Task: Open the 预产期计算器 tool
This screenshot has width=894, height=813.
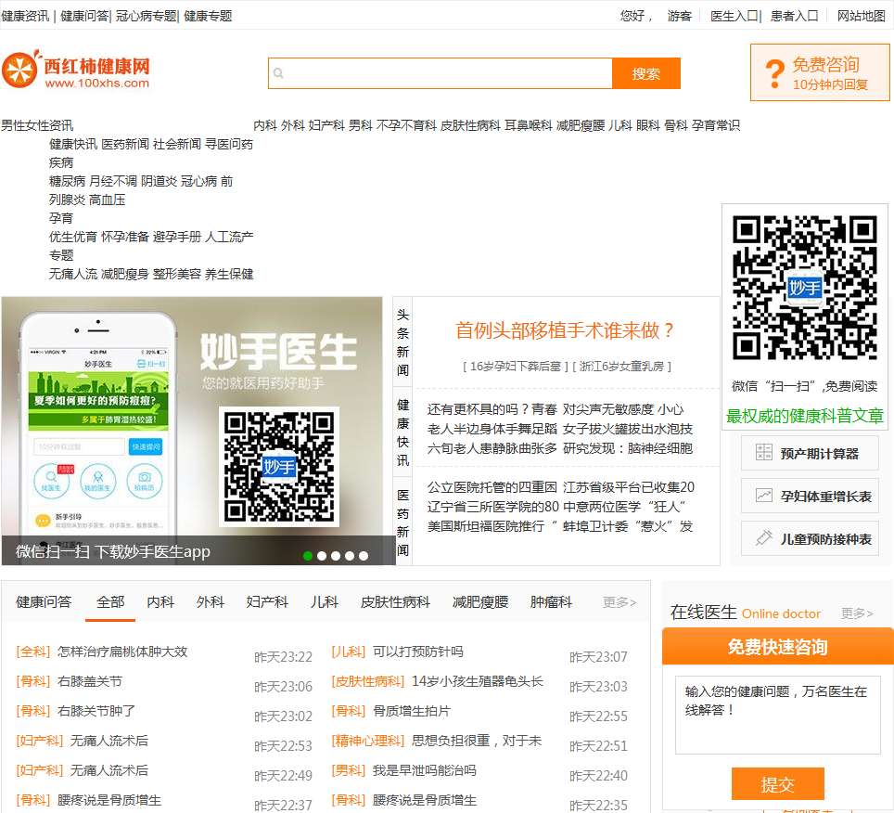Action: (810, 453)
